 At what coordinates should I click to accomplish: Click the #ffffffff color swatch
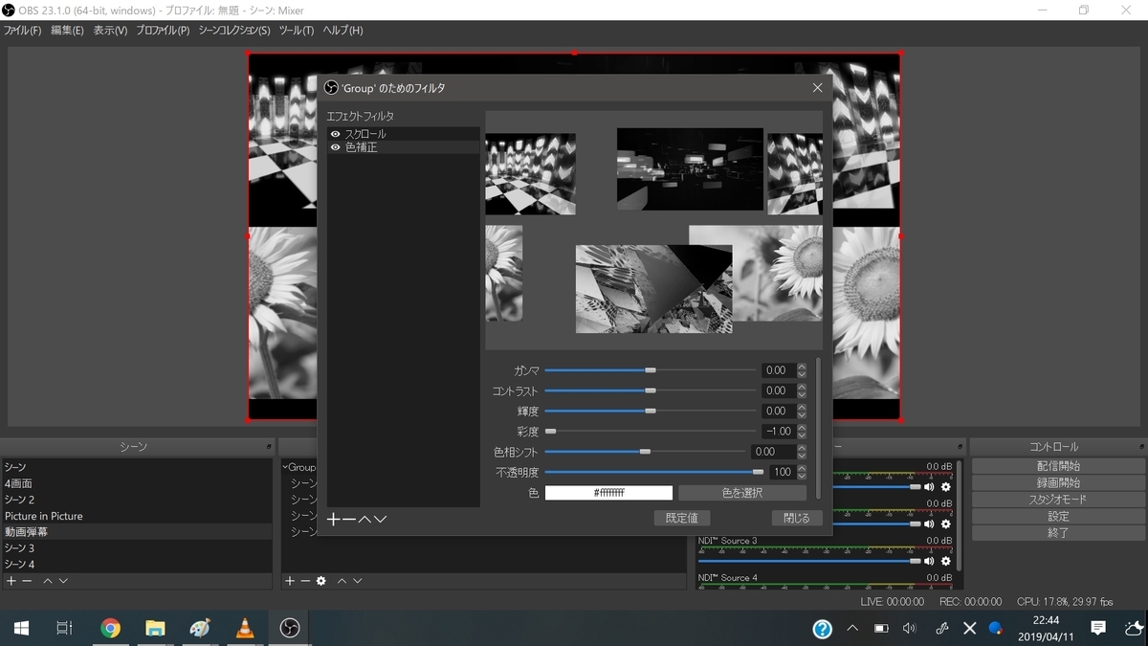coord(608,493)
